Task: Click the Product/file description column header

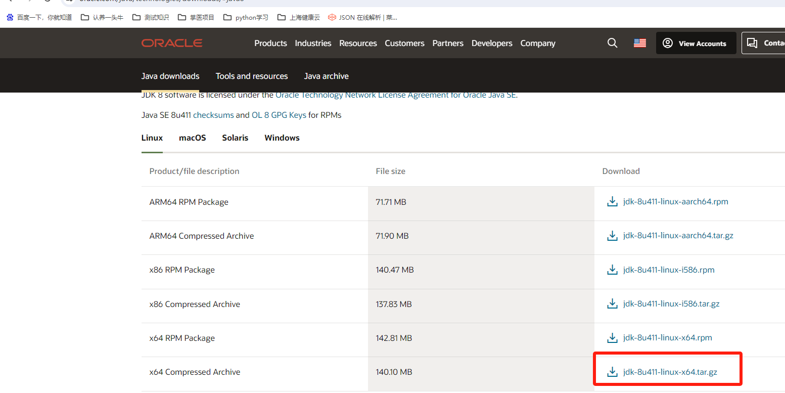Action: (195, 171)
